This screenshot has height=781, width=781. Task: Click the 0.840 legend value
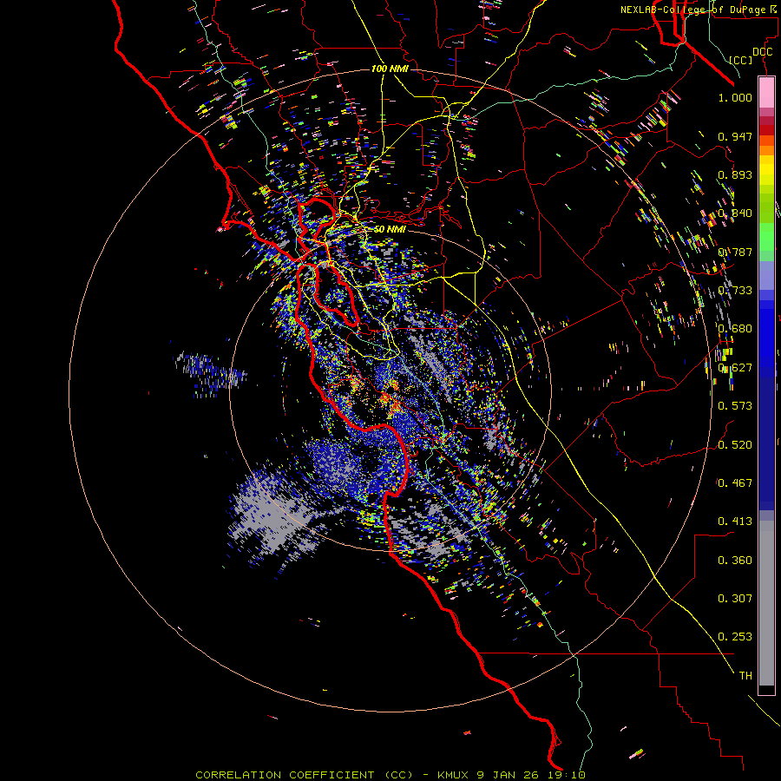click(735, 213)
